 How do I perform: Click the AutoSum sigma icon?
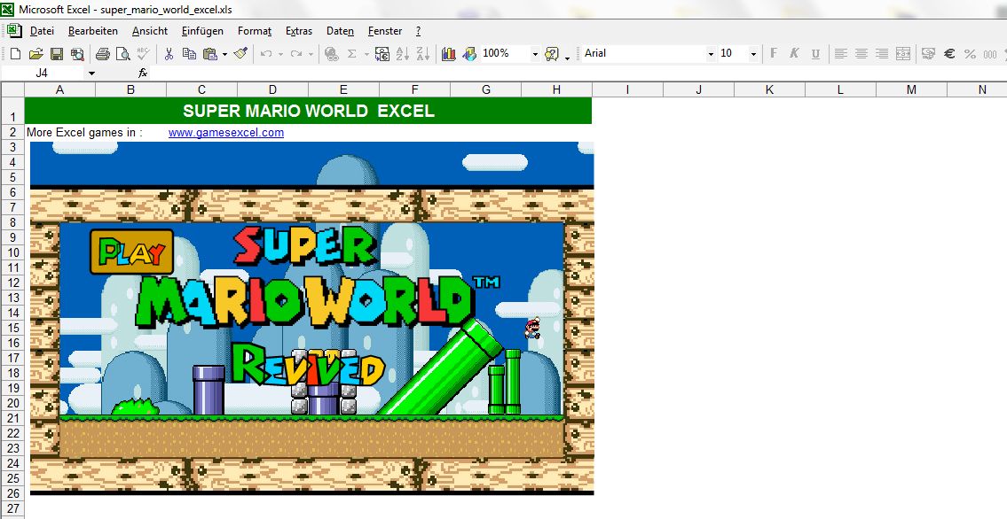(352, 54)
